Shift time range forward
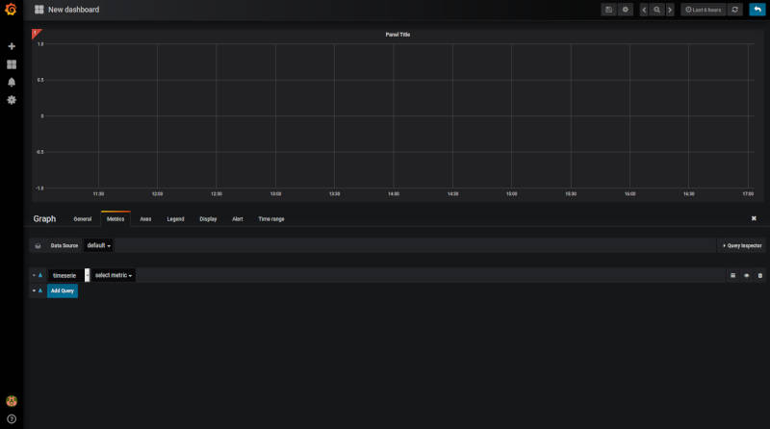The width and height of the screenshot is (770, 429). point(670,10)
